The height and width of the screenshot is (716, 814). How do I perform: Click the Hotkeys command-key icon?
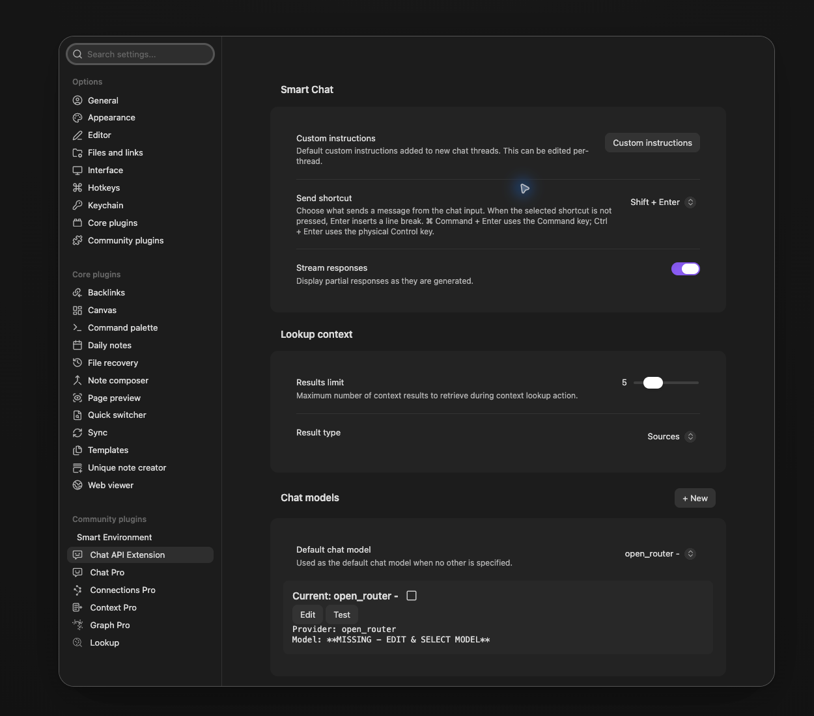pyautogui.click(x=77, y=188)
